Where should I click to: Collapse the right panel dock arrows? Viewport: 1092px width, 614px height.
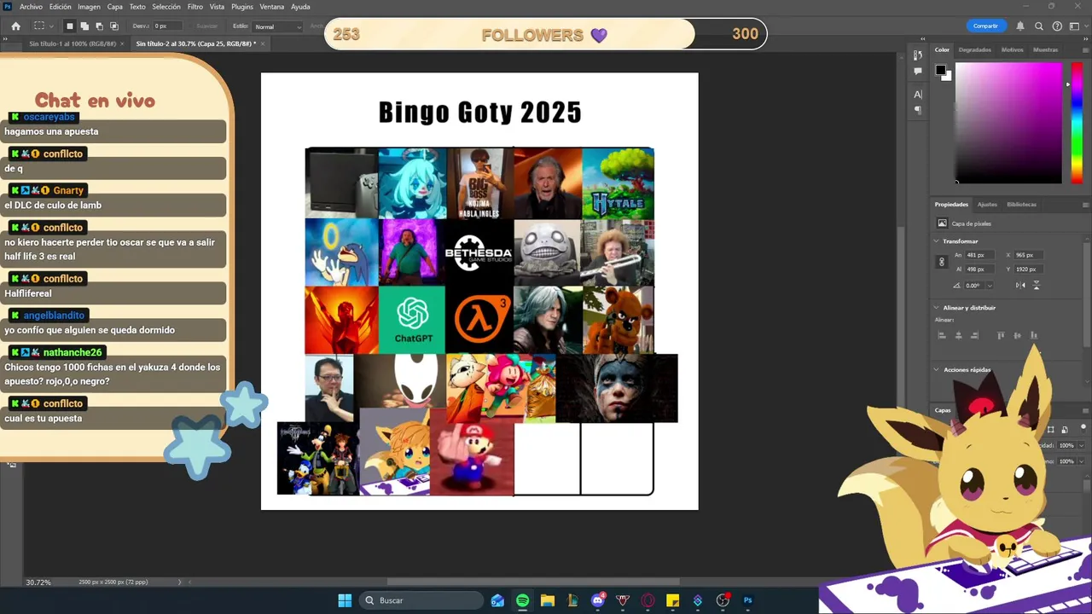1086,38
